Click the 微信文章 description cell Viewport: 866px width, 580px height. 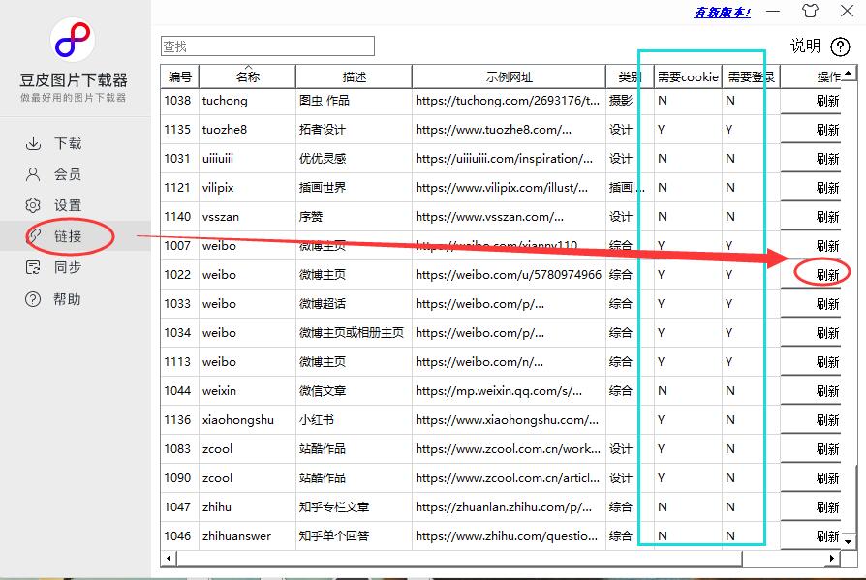point(354,391)
